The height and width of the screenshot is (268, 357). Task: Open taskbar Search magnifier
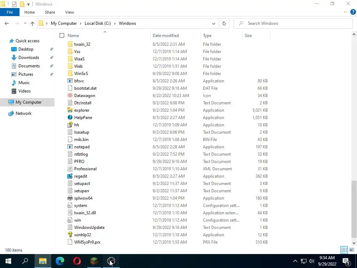pyautogui.click(x=25, y=261)
